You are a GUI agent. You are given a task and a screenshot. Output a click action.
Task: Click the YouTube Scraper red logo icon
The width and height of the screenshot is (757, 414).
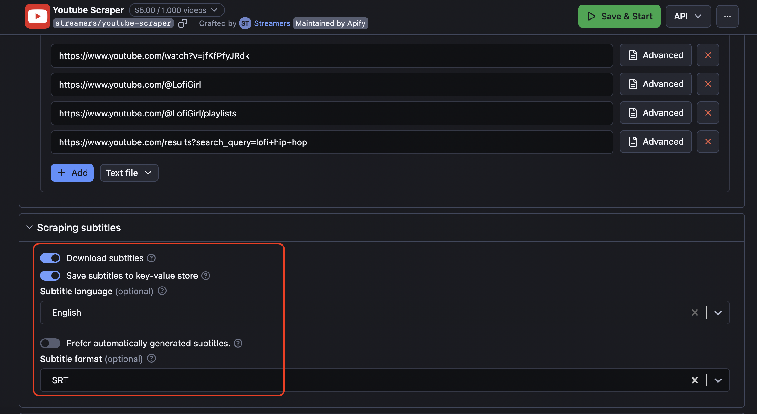coord(37,16)
